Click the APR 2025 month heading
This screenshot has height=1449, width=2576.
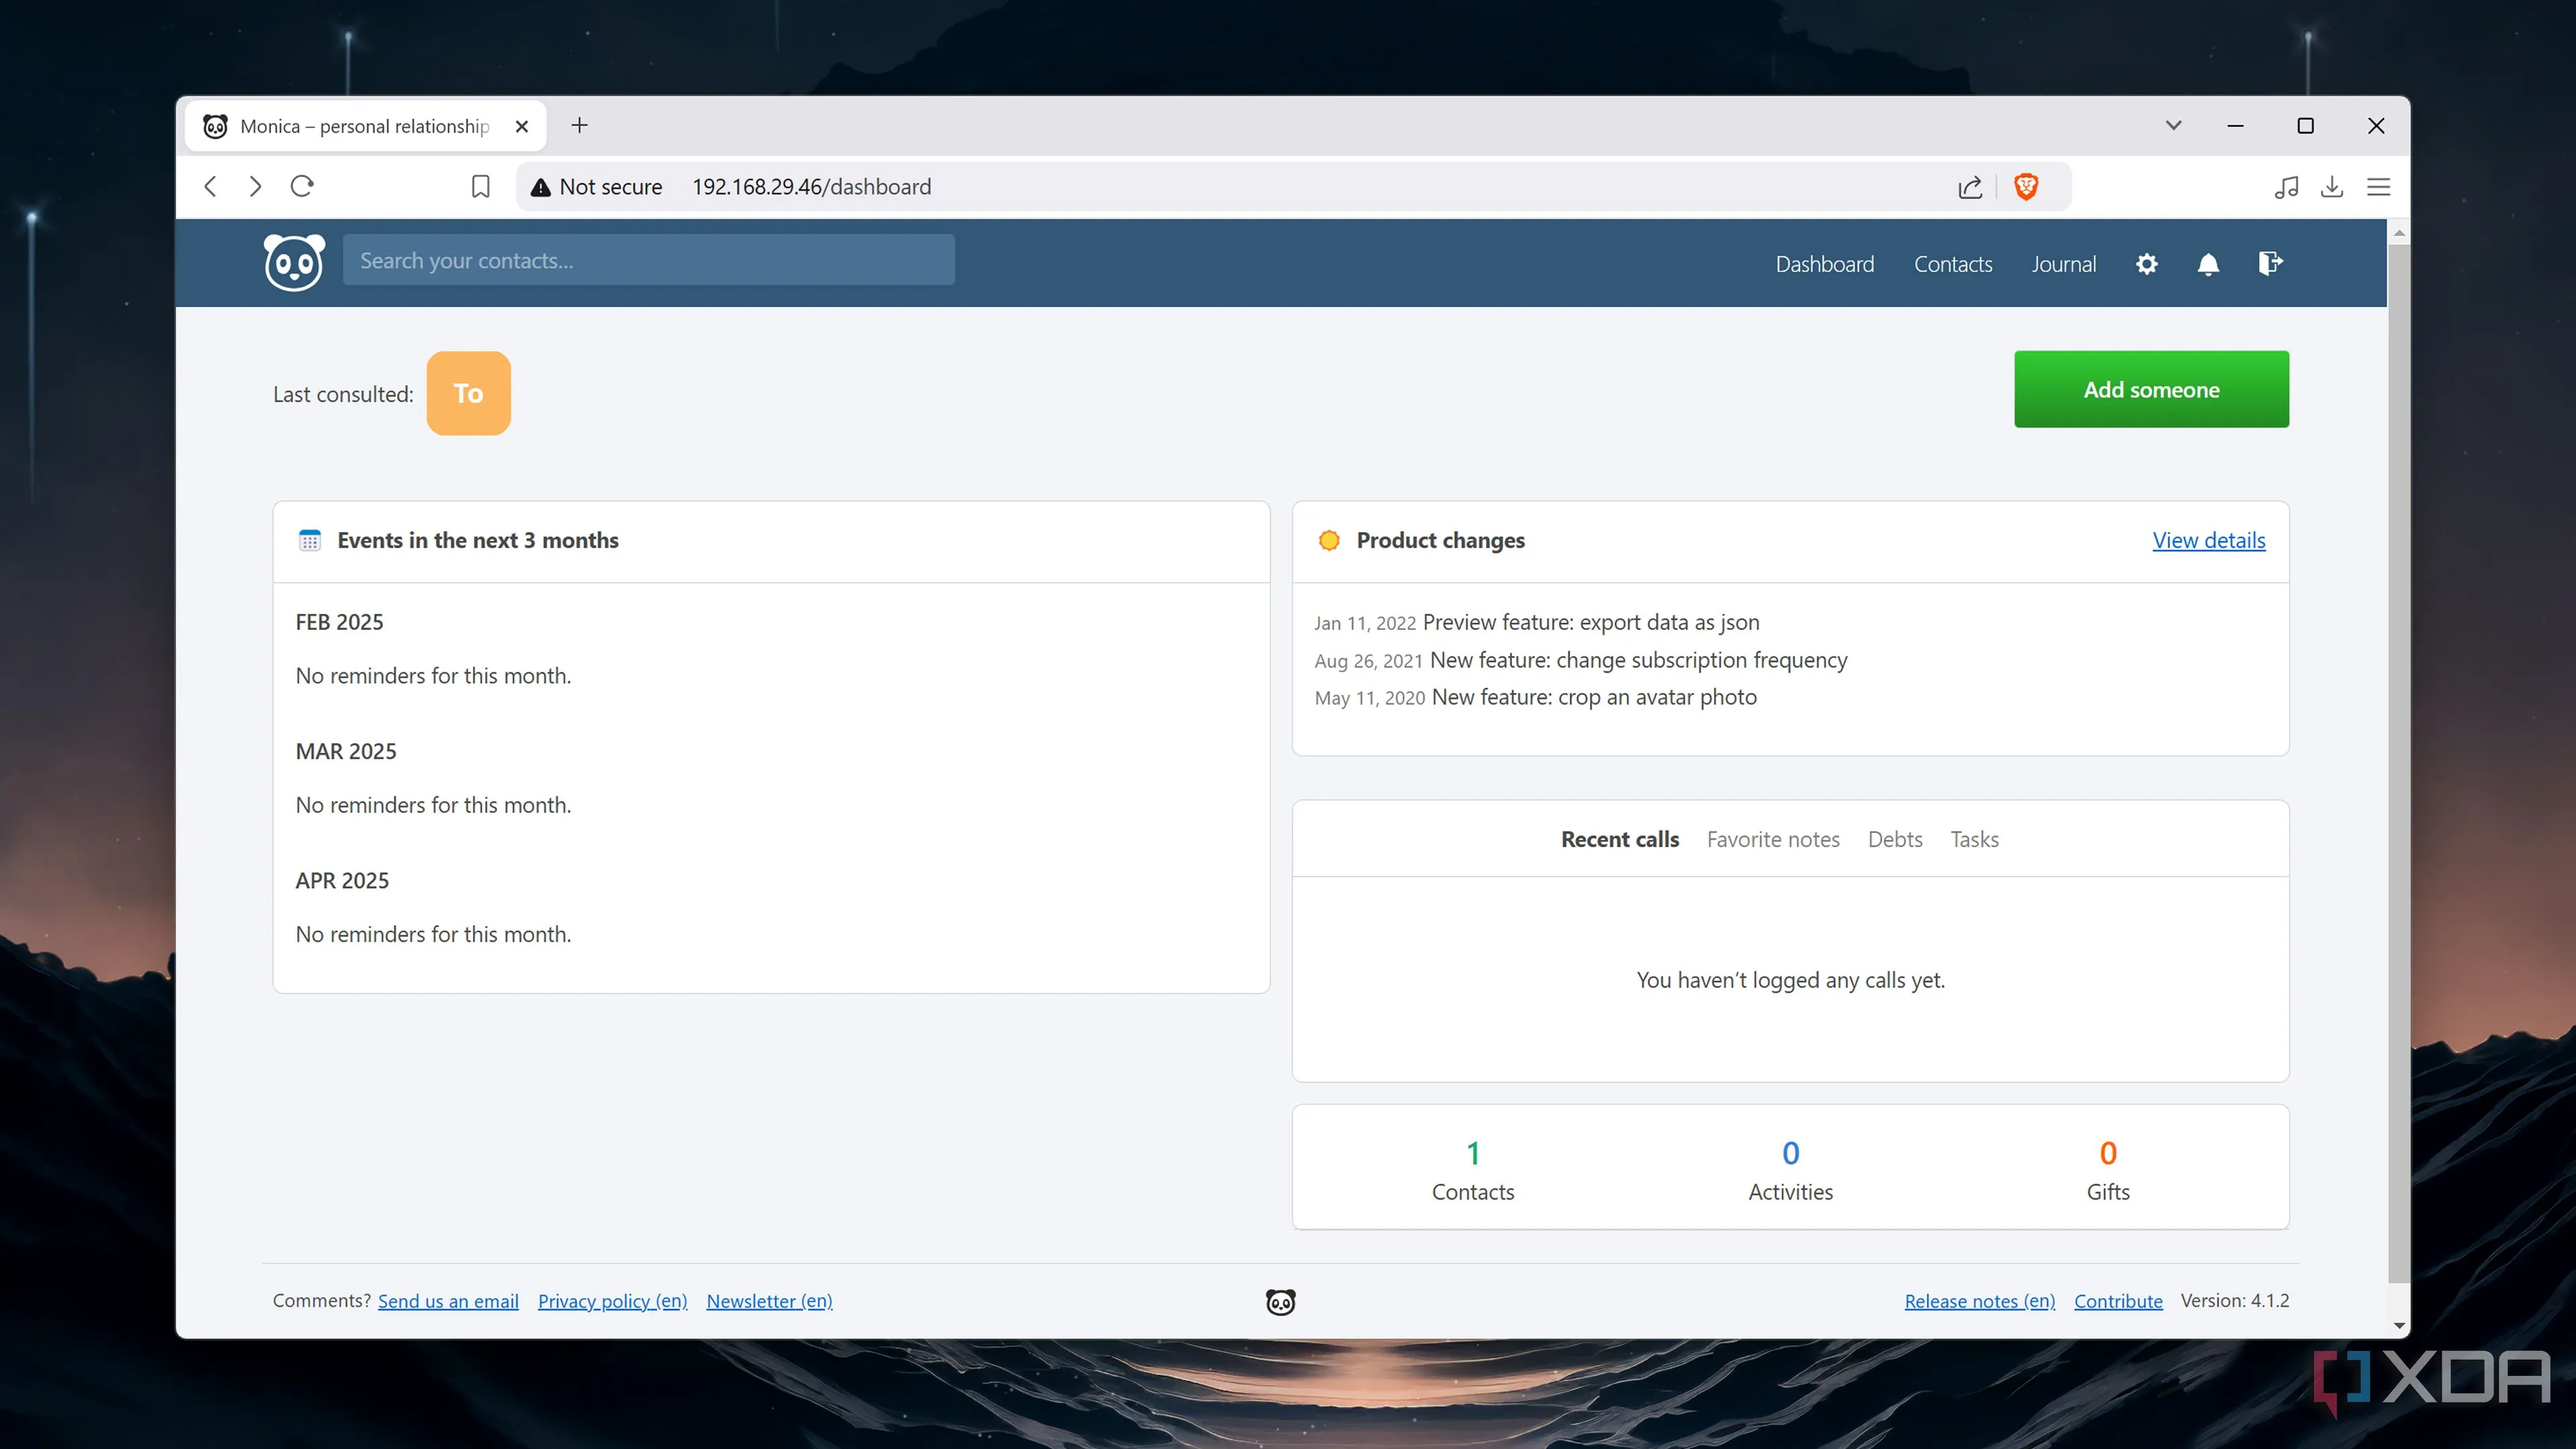coord(342,880)
